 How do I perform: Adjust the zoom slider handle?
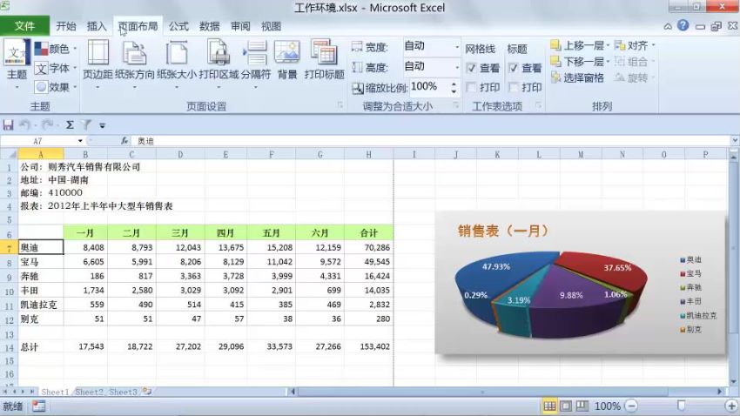681,406
